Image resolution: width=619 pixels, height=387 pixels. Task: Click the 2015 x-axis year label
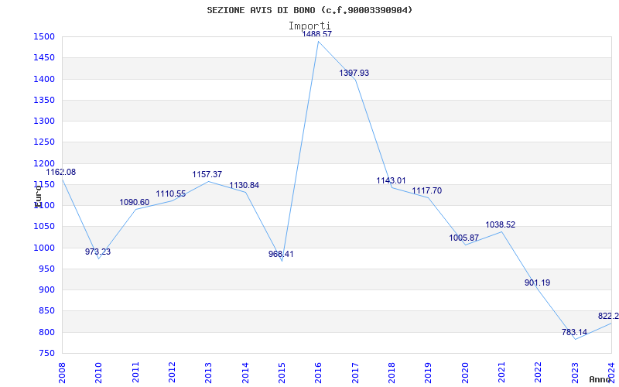[282, 373]
